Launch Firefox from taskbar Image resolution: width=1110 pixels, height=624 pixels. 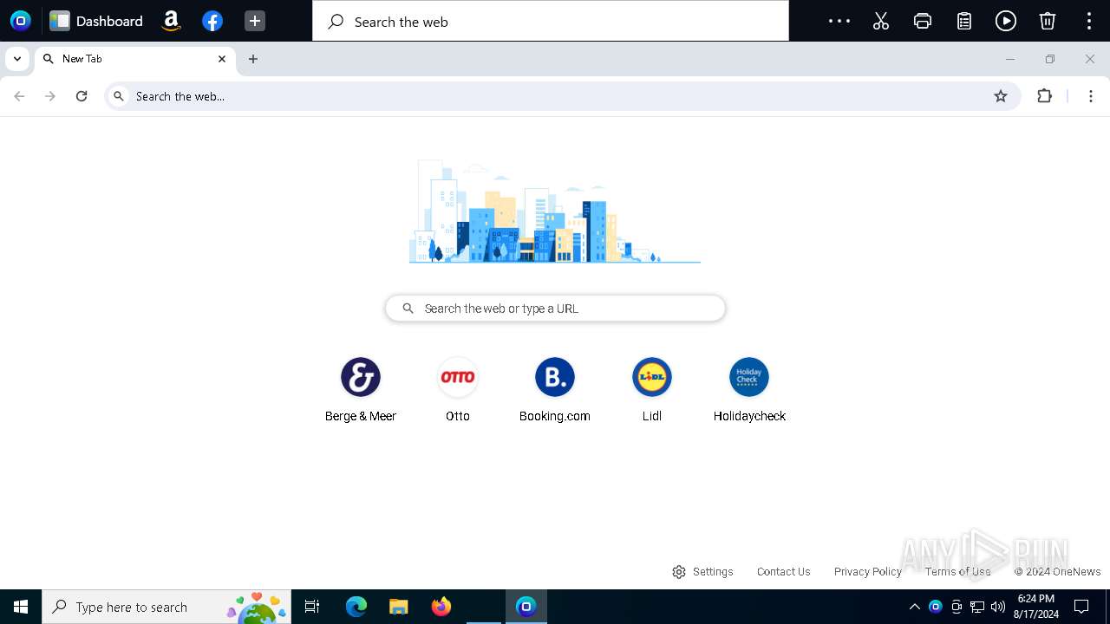pos(441,607)
